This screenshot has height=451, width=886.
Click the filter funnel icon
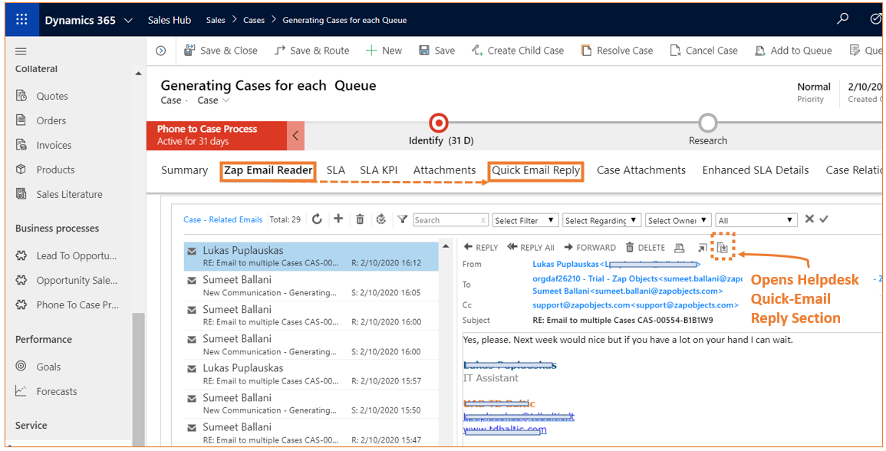coord(402,219)
